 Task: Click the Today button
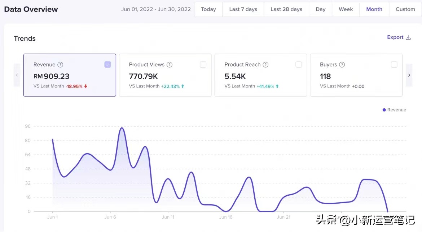tap(208, 9)
